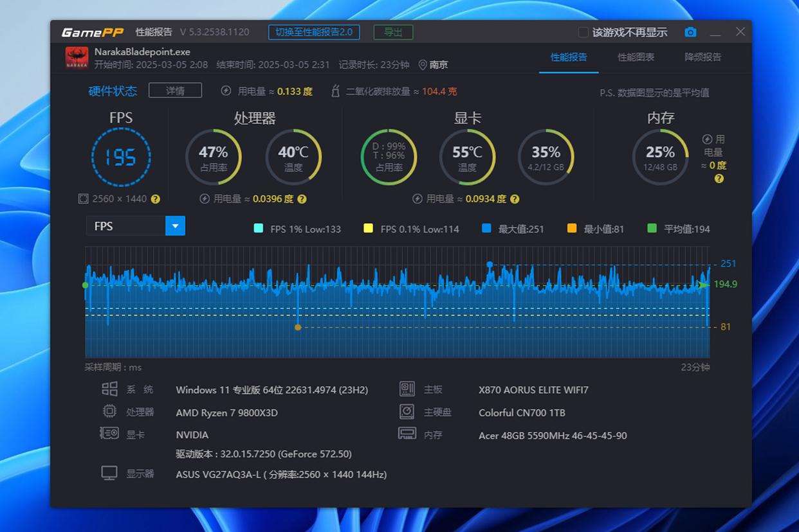Click the power icon in the 内存 section
The width and height of the screenshot is (799, 532).
[x=707, y=139]
